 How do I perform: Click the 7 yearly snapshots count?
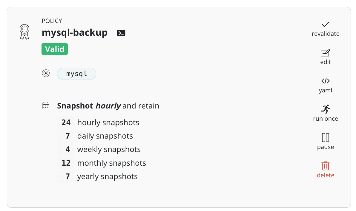(68, 176)
